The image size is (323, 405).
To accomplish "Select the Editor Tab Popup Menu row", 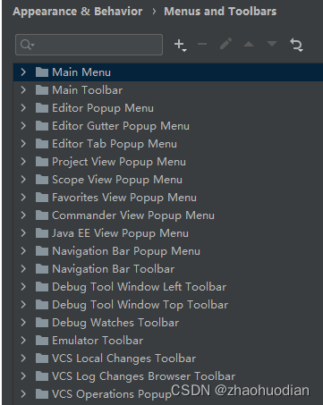I will [168, 144].
